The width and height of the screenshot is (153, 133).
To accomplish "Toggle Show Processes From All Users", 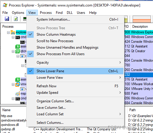I will pos(30,54).
